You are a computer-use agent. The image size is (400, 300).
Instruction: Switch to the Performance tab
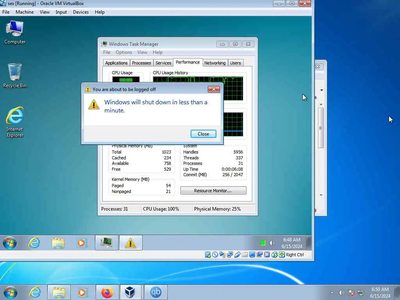pyautogui.click(x=188, y=62)
